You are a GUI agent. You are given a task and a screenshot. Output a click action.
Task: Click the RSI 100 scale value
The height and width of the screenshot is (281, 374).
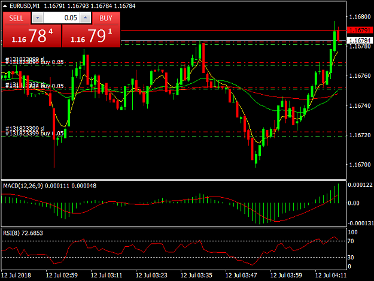click(353, 232)
